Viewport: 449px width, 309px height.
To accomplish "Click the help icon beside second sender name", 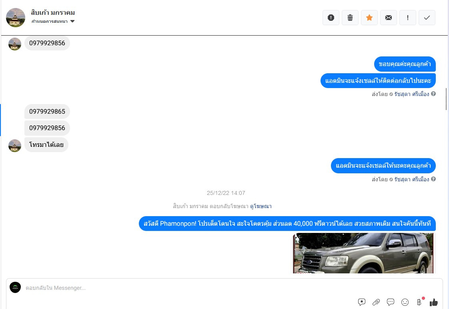I will pyautogui.click(x=433, y=179).
